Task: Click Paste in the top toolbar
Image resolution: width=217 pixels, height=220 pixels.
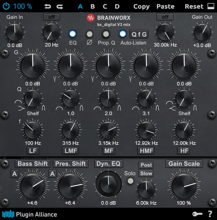Action: click(165, 7)
